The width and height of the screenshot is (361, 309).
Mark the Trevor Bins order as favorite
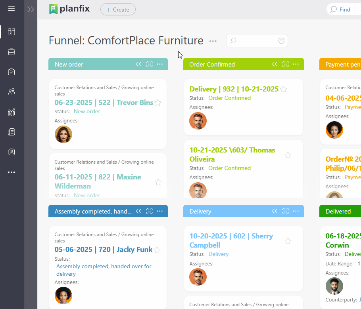[x=158, y=102]
